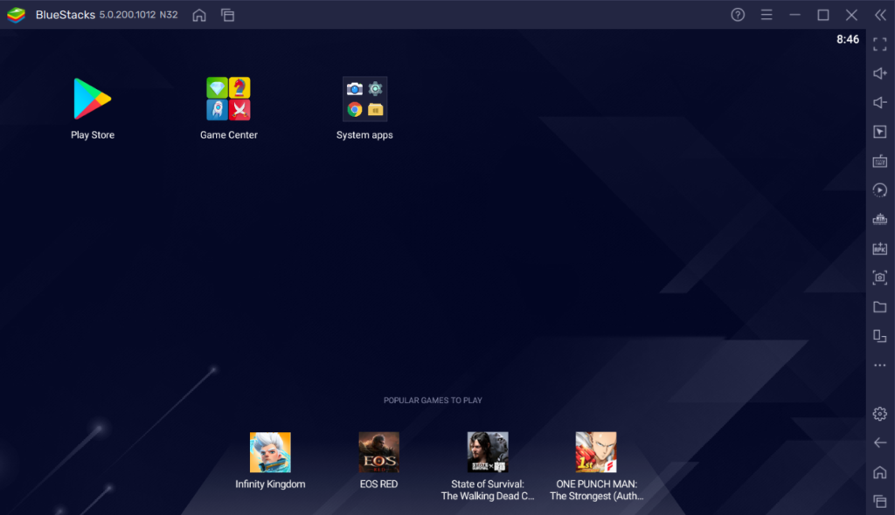Open the Game Center

point(228,99)
